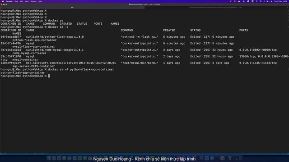Open the Window menu

33,1
